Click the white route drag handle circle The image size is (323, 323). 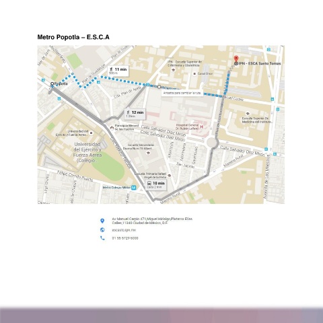[159, 87]
